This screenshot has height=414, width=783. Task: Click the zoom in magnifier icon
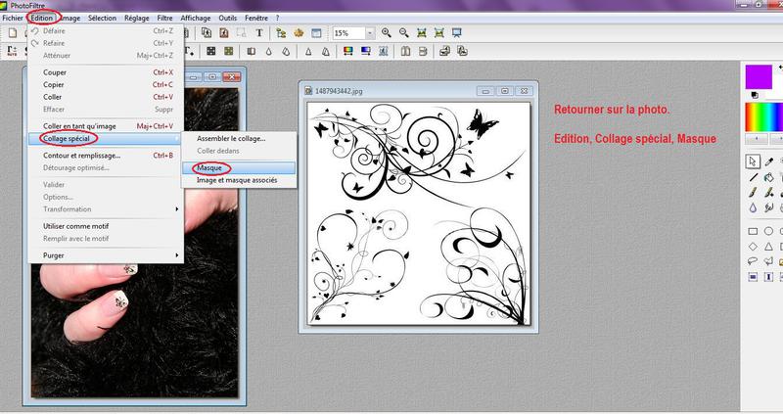point(388,32)
